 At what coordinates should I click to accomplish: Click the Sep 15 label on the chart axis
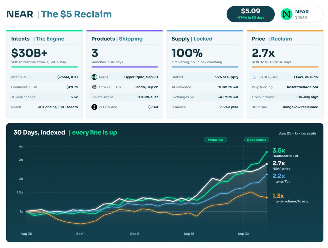click(189, 234)
